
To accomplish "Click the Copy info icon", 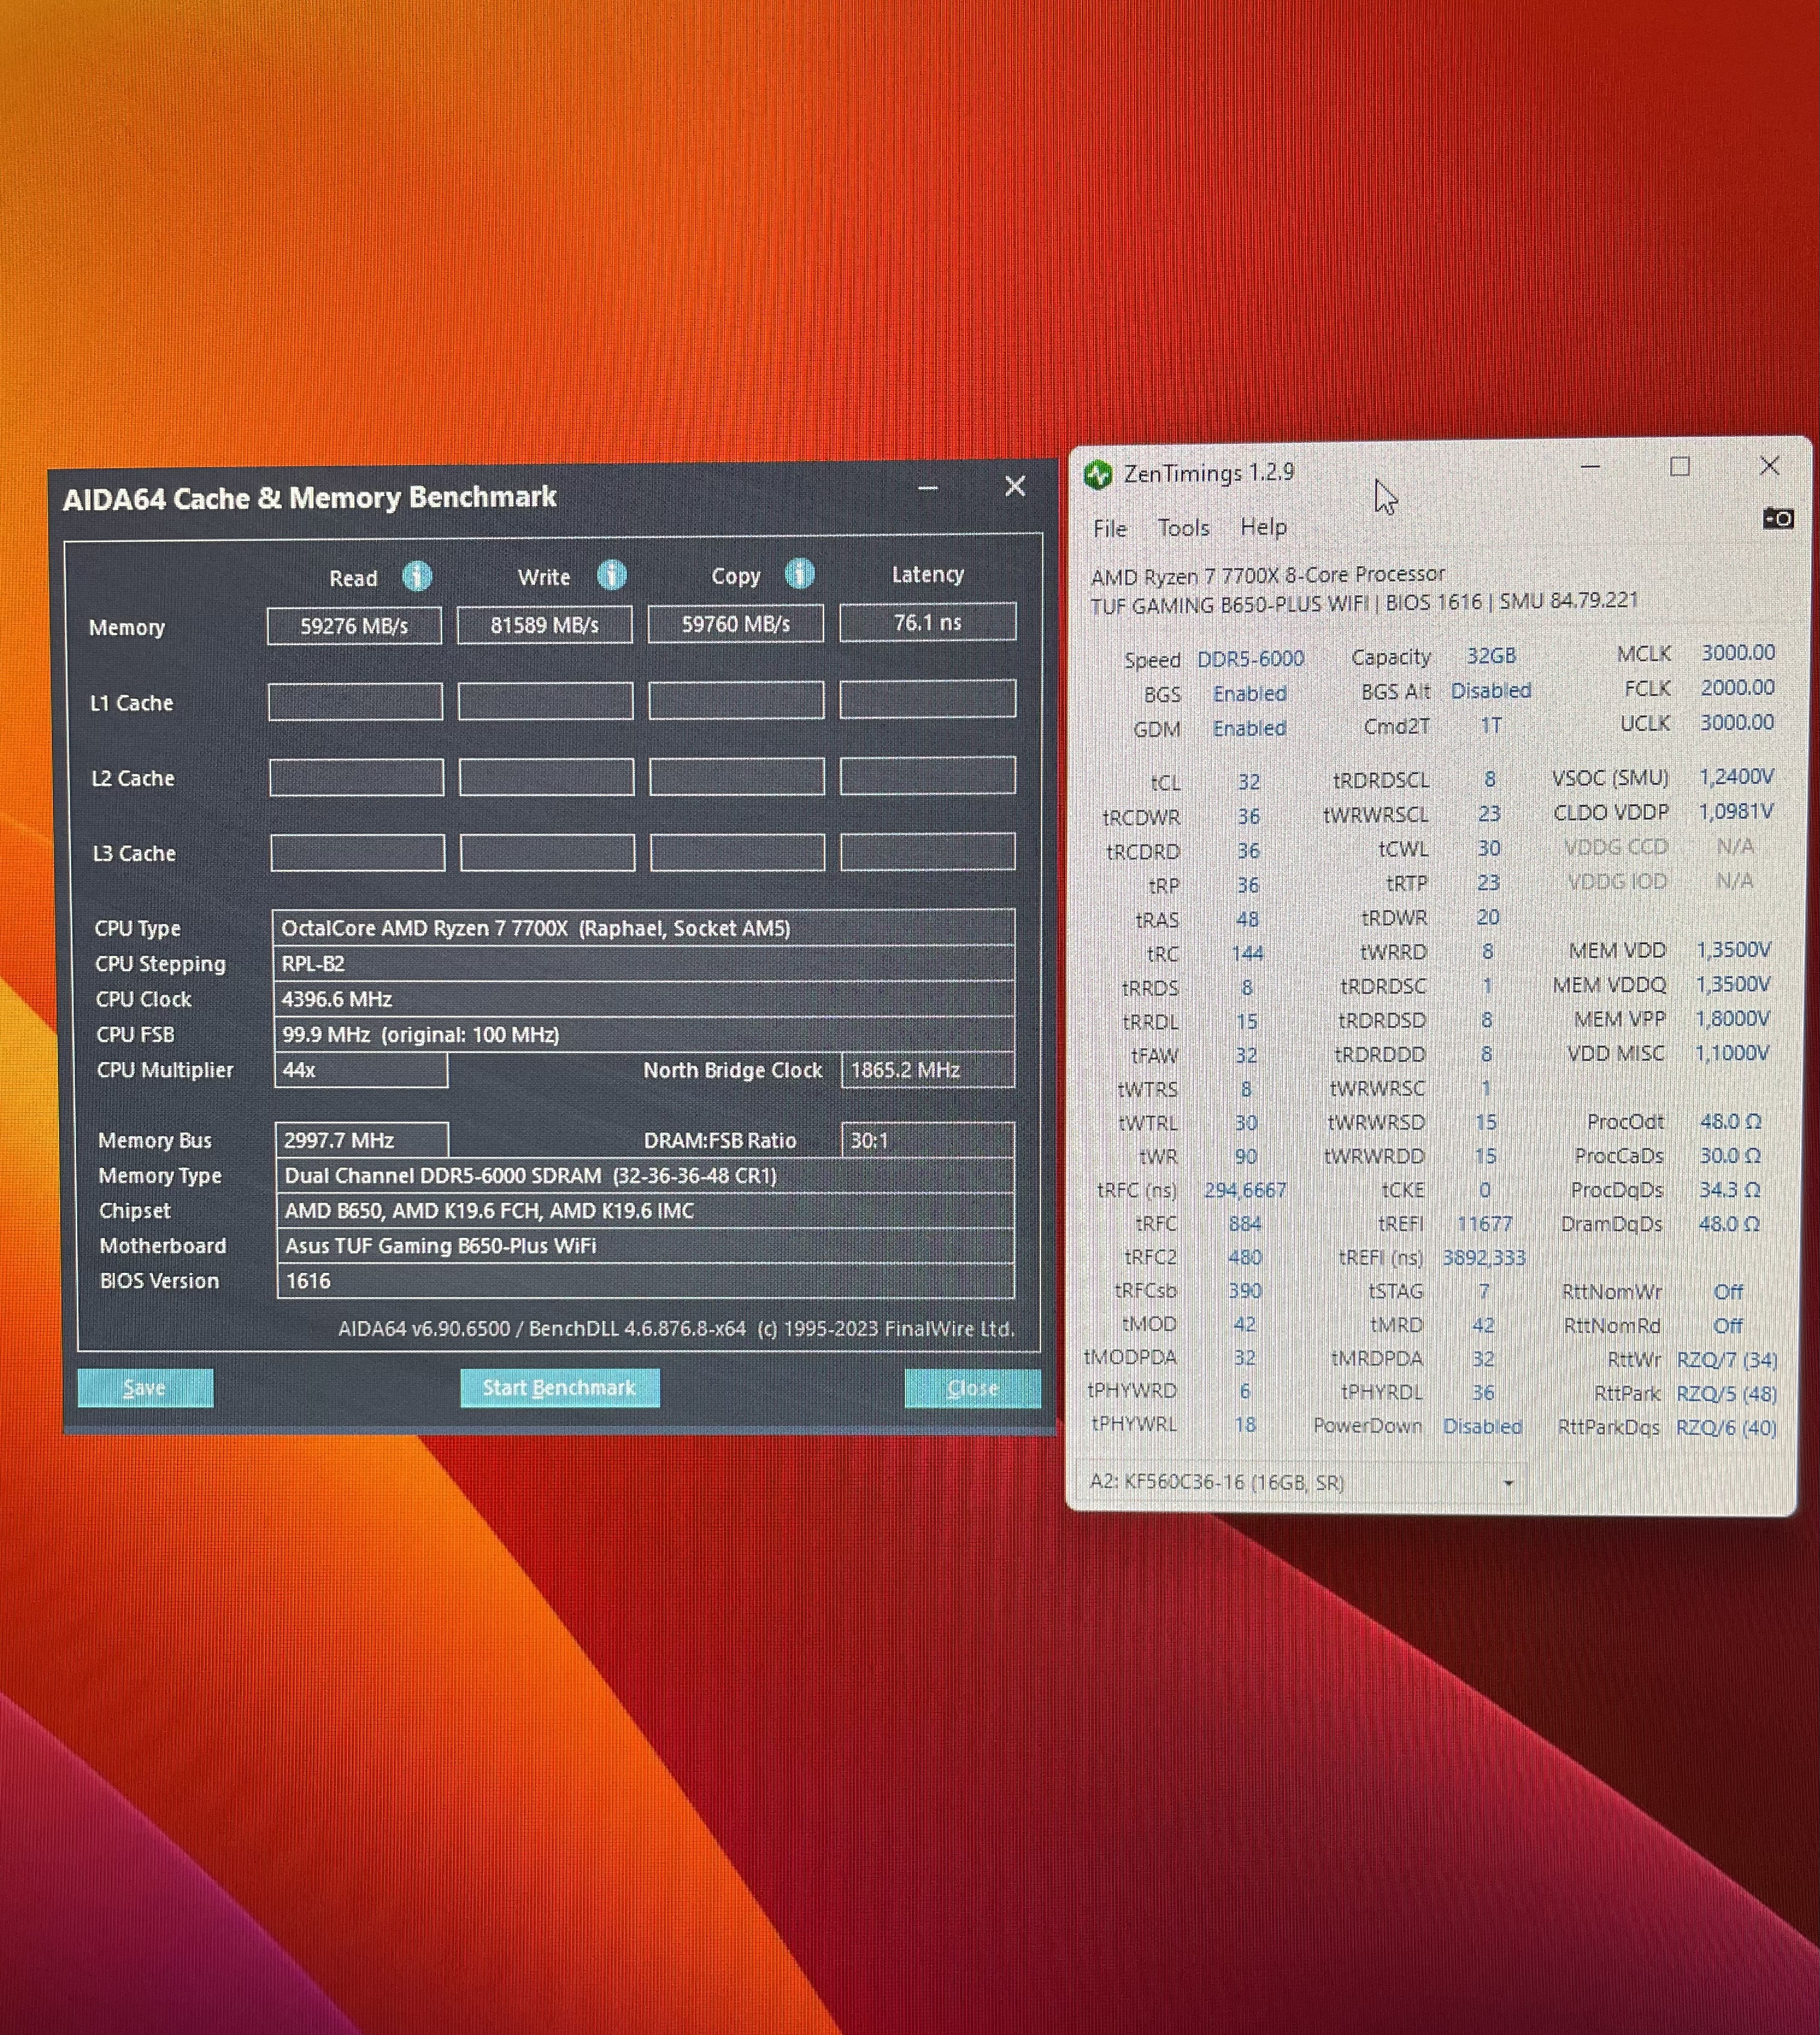I will (799, 574).
